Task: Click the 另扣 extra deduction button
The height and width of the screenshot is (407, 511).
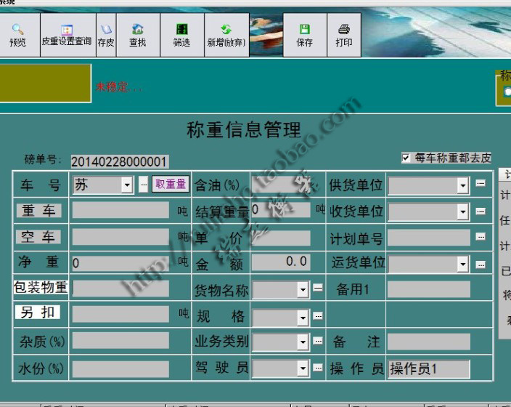Action: pos(37,313)
